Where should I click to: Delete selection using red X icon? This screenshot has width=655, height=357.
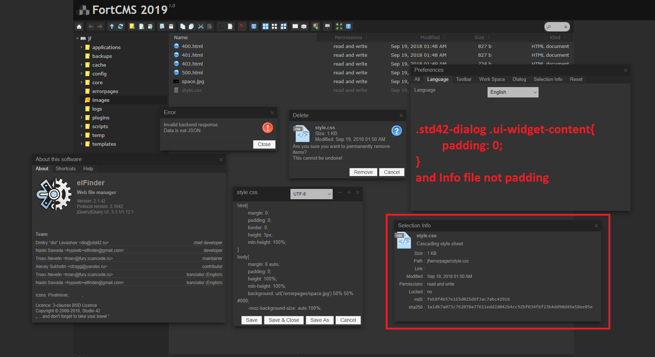(242, 26)
